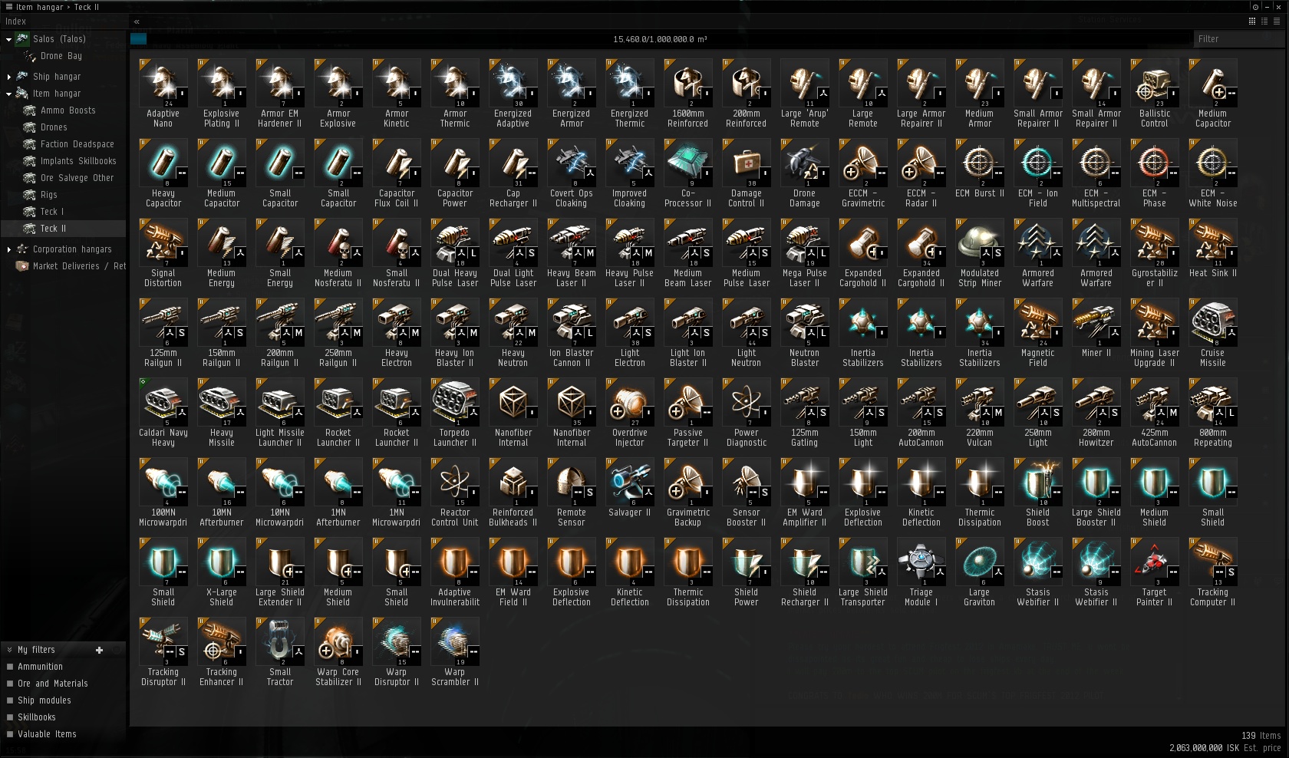Screen dimensions: 1289x758
Task: Click the Large Shield Transporter icon
Action: click(x=863, y=562)
